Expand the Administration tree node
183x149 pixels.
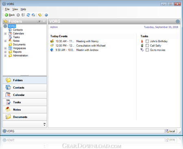[5, 56]
